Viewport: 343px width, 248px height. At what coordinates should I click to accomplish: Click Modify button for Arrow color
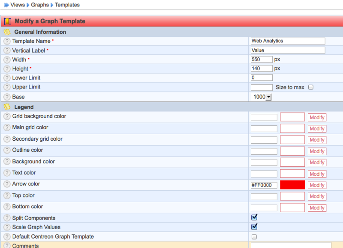pos(317,185)
